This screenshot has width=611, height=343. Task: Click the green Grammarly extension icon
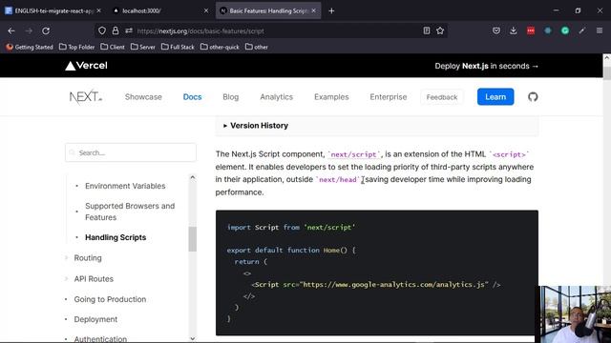coord(565,30)
